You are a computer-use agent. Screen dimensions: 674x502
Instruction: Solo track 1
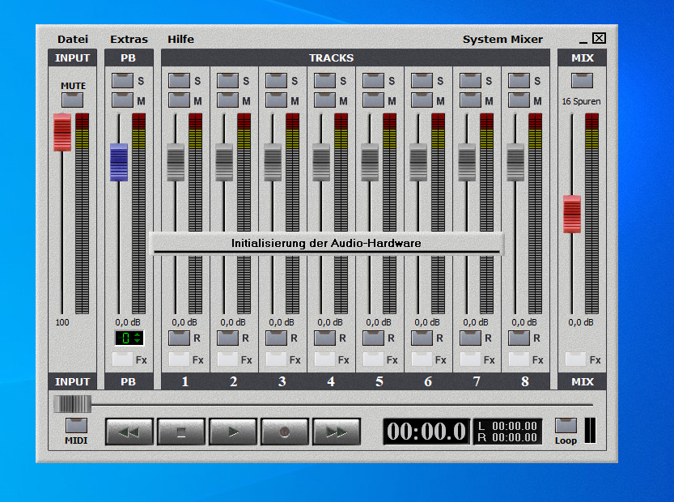(x=178, y=80)
